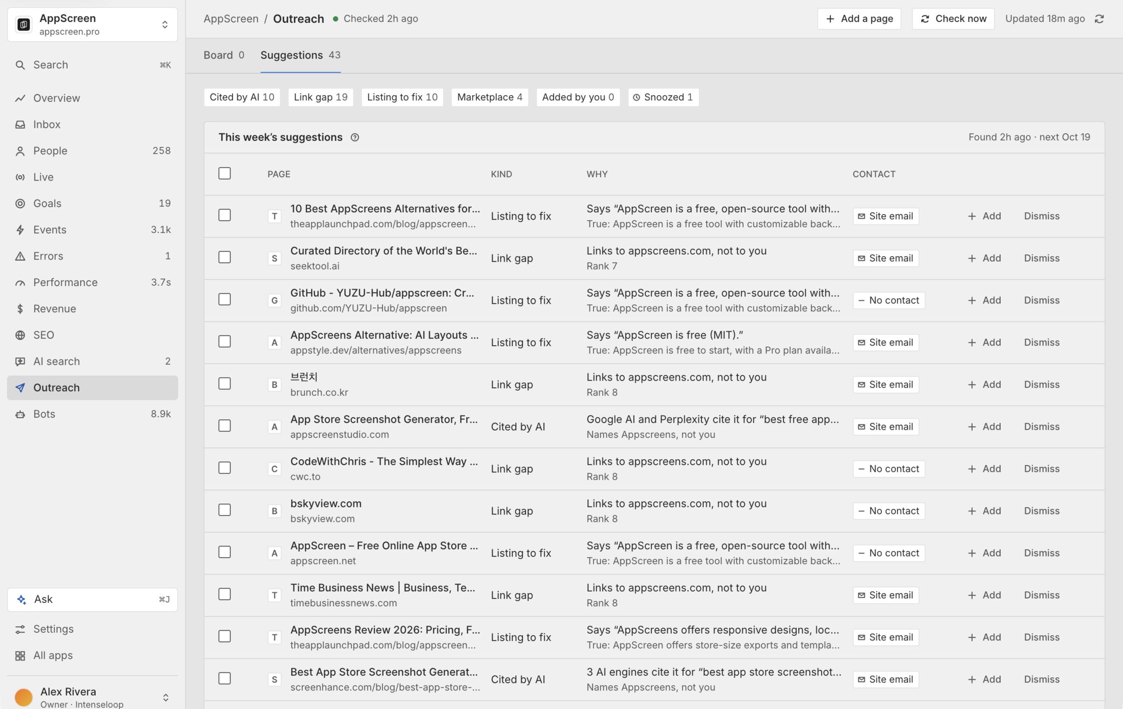Dismiss the appscreenstudio.com suggestion

click(1041, 427)
